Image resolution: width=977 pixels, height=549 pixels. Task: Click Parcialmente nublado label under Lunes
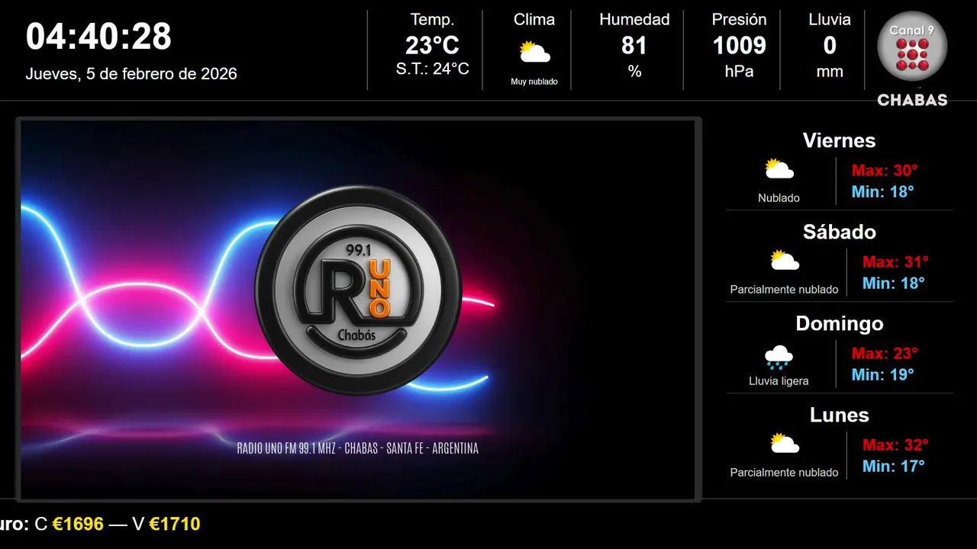point(785,473)
